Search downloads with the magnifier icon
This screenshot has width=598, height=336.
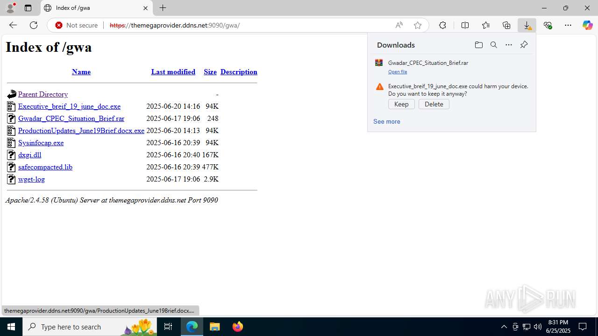click(493, 45)
